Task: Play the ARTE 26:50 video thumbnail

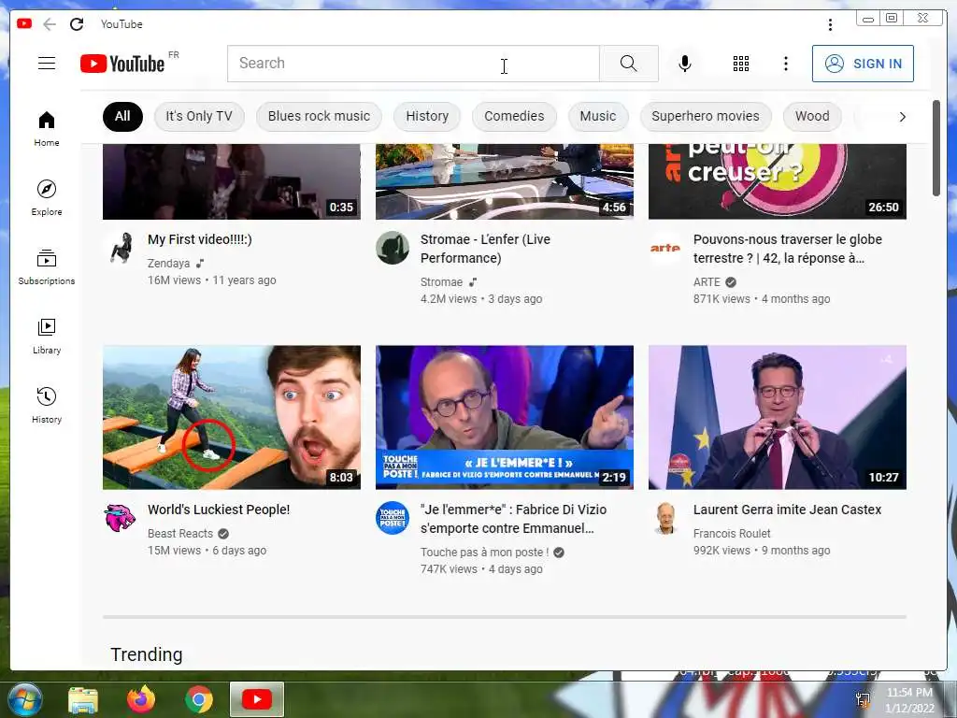Action: coord(777,182)
